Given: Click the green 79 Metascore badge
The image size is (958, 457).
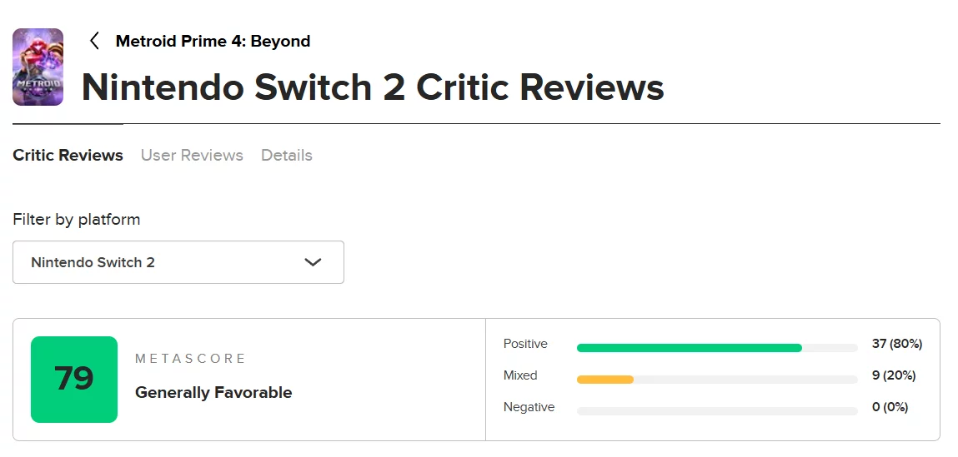Looking at the screenshot, I should 74,380.
